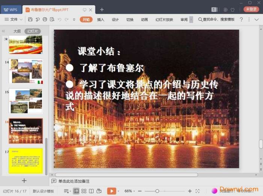
Task: Open the 插入 ribbon tab
Action: [x=101, y=19]
